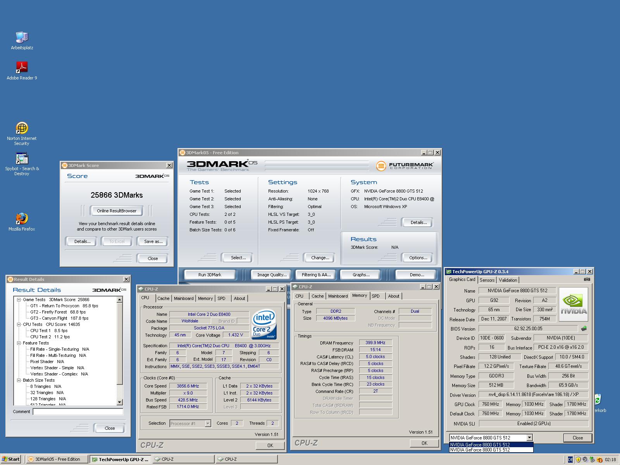Click OK in the left CPU-Z window
This screenshot has width=620, height=465.
point(270,446)
